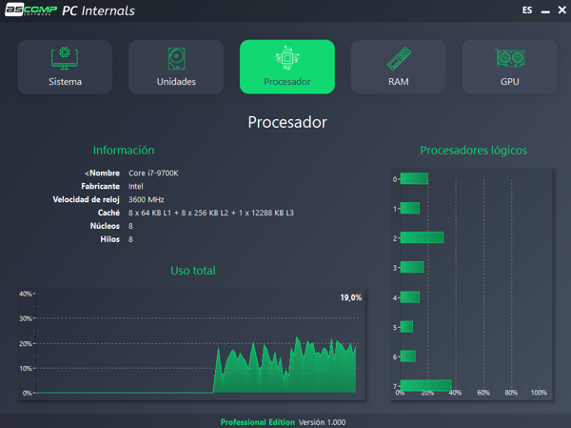The width and height of the screenshot is (571, 428).
Task: Click the Núcleos label
Action: click(x=105, y=226)
